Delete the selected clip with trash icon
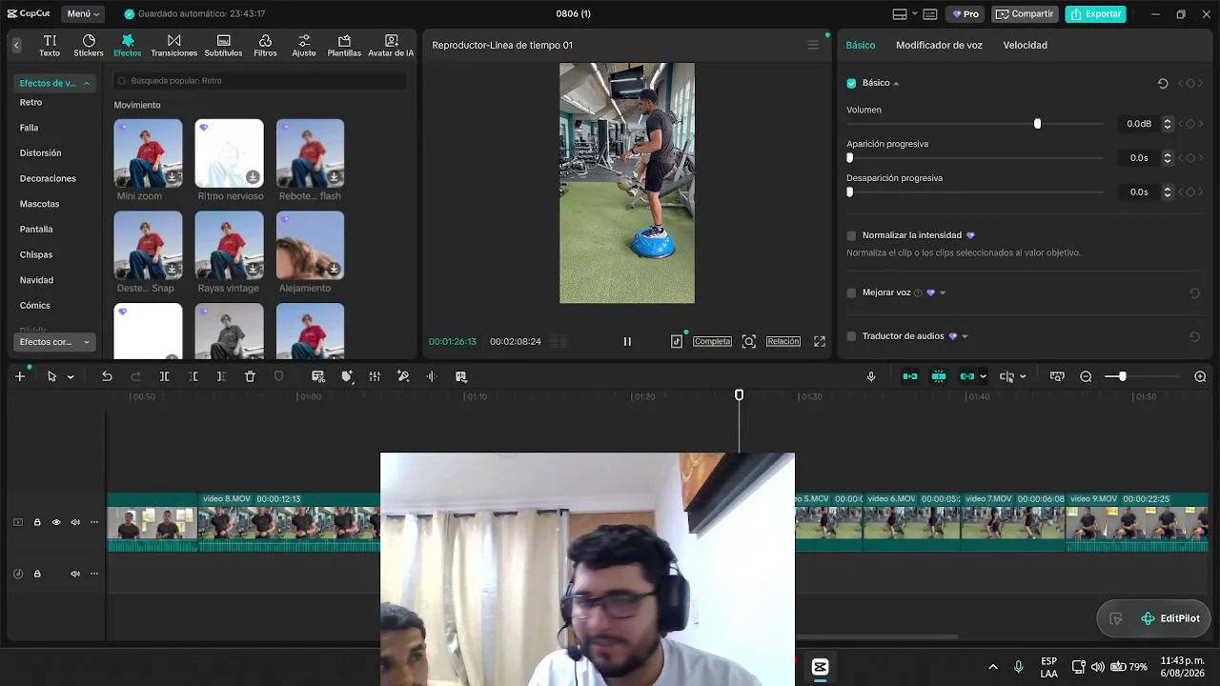This screenshot has height=686, width=1220. (x=250, y=376)
